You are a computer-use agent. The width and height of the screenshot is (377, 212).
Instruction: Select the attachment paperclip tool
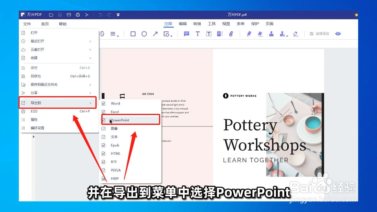[x=231, y=34]
